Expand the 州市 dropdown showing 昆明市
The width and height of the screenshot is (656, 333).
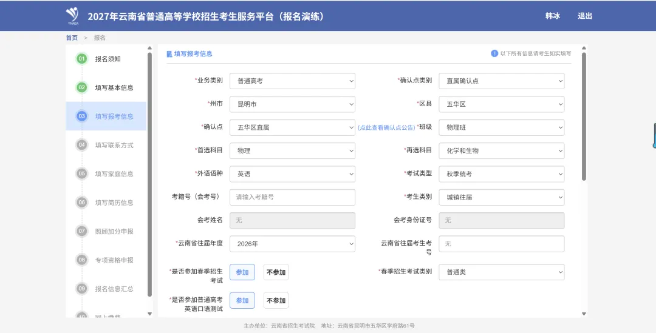[292, 104]
